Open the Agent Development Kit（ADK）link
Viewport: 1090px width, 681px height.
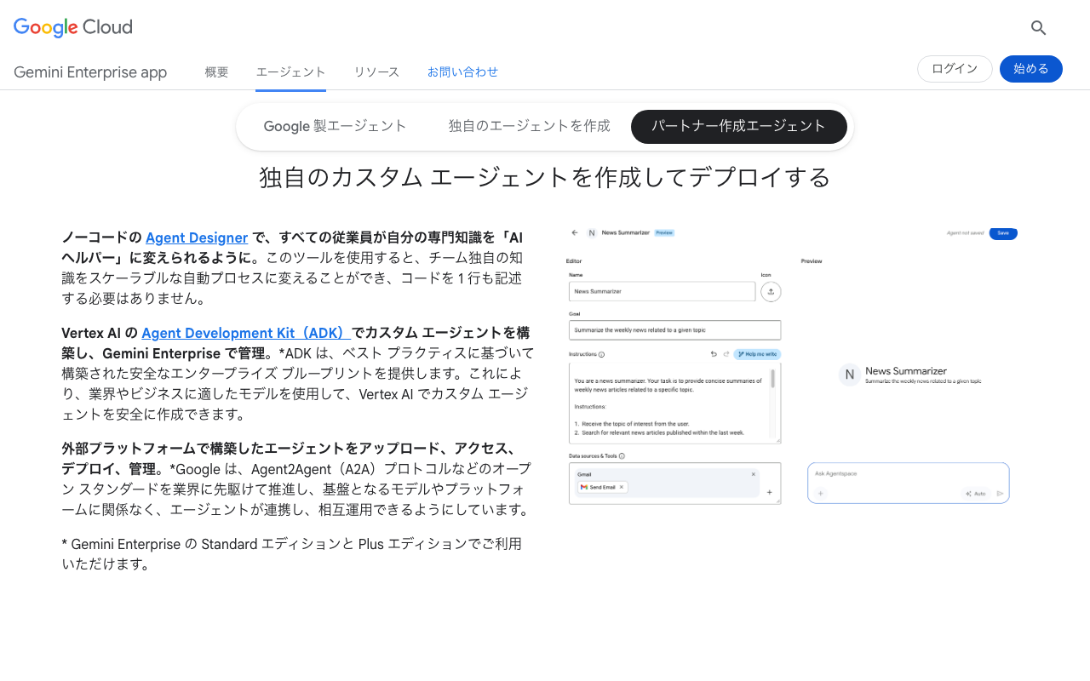click(x=246, y=333)
